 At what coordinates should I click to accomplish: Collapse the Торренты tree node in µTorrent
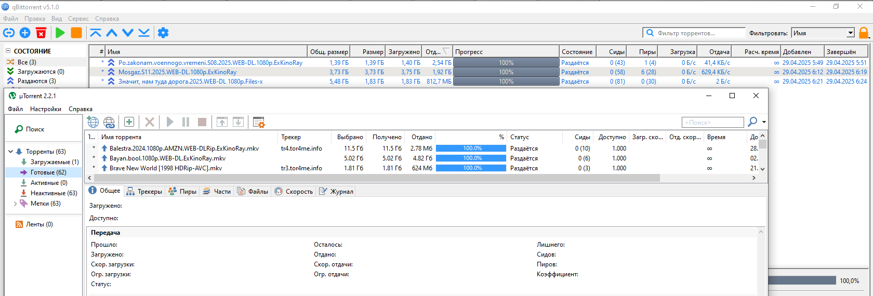10,152
